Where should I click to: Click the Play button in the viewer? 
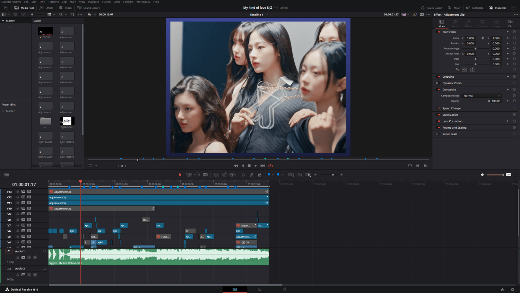256,166
